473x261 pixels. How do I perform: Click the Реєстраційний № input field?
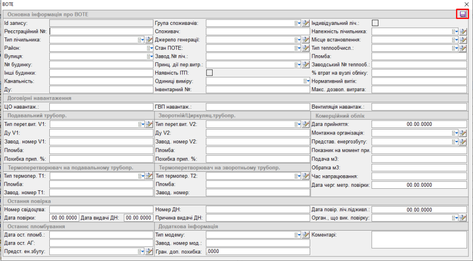click(102, 31)
